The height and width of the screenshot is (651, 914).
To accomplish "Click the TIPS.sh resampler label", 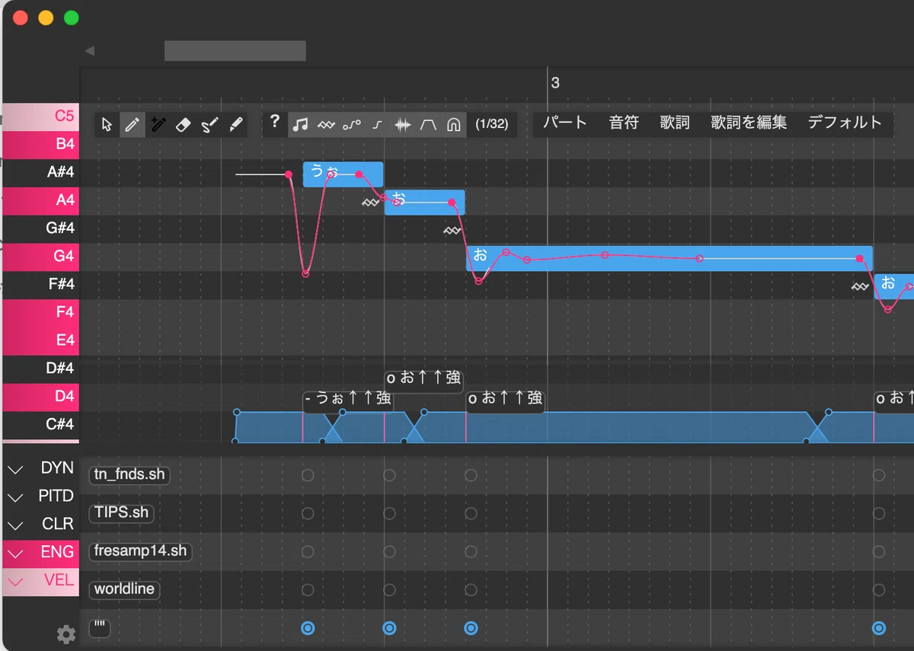I will [121, 512].
